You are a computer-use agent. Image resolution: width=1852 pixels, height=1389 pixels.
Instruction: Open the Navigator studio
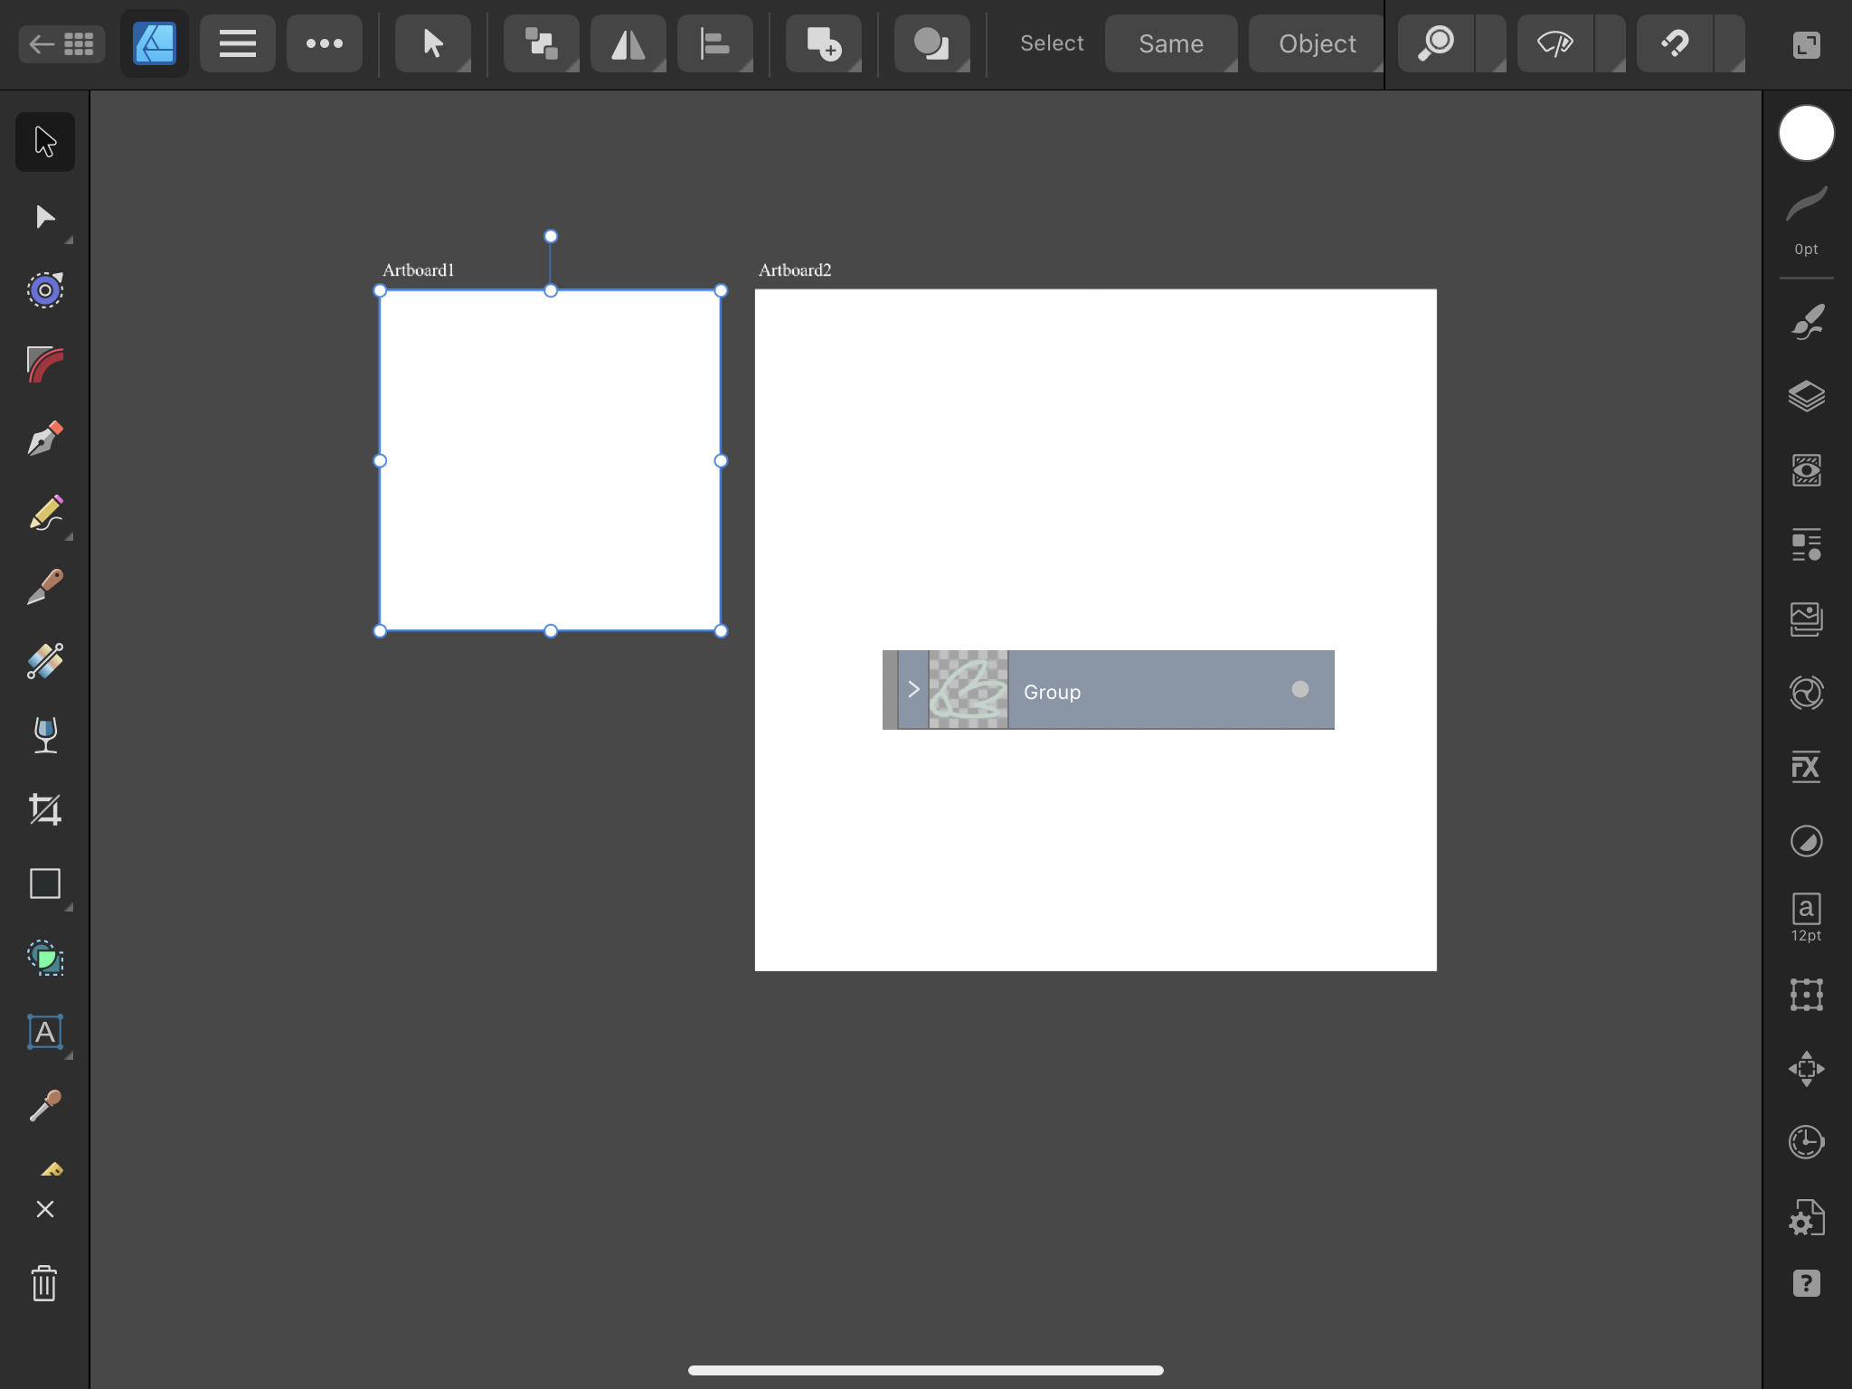[1806, 1069]
